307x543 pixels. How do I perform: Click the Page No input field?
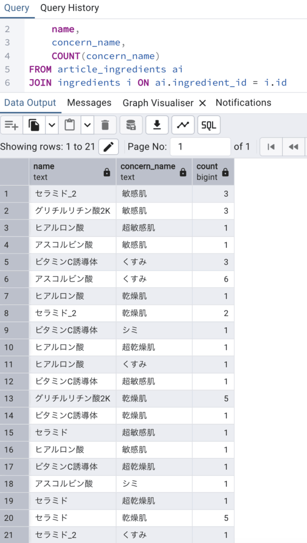(201, 147)
